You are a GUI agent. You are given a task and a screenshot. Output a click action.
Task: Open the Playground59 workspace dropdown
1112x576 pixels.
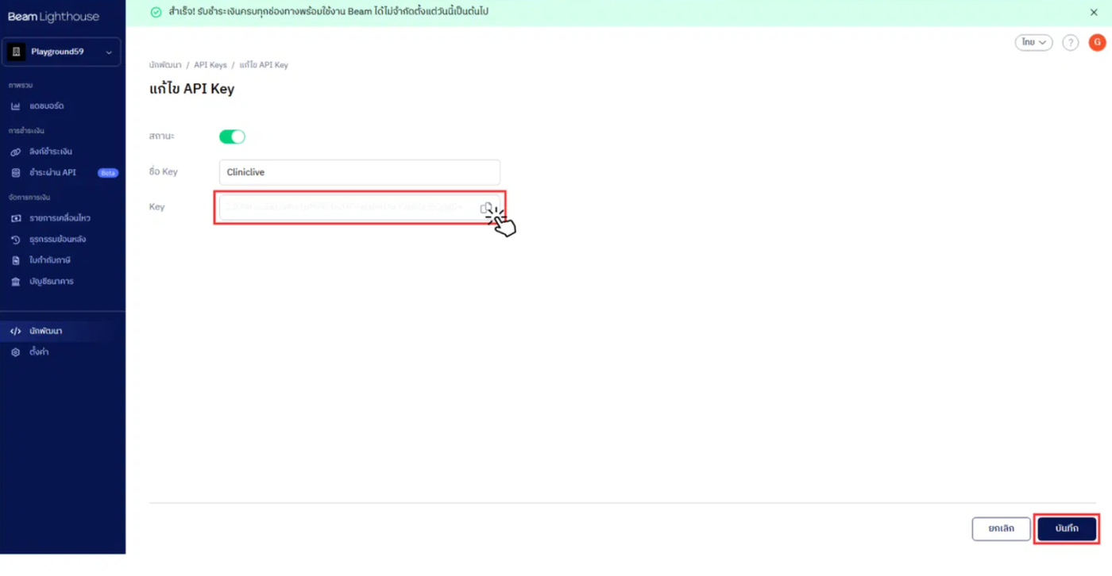62,52
